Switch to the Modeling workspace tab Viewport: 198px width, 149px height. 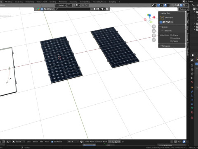click(x=9, y=2)
